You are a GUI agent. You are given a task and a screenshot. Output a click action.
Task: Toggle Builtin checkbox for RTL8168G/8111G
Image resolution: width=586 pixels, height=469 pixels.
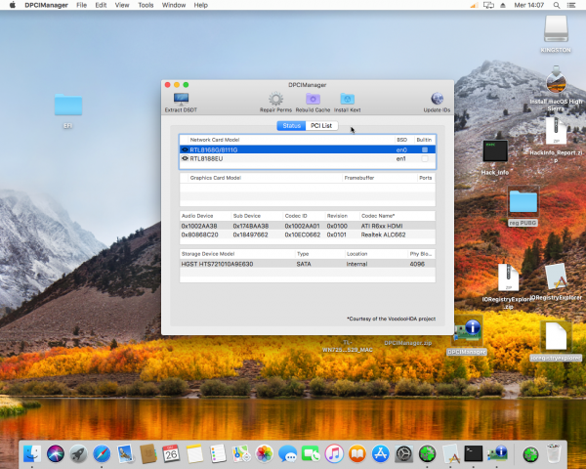[x=425, y=149]
